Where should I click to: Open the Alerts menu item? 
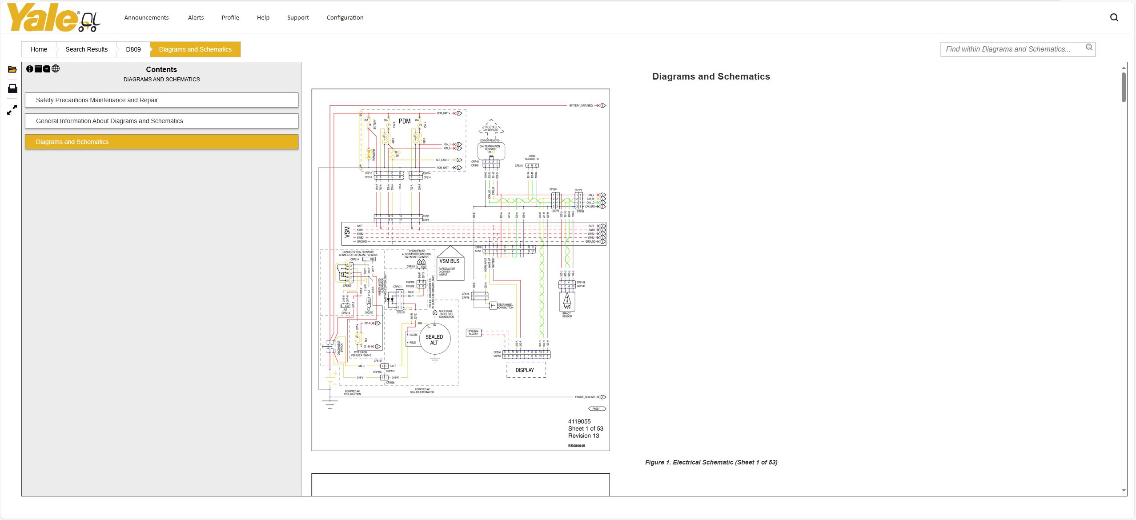point(196,18)
